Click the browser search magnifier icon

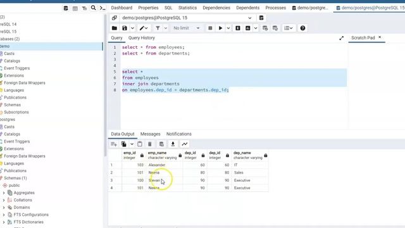pyautogui.click(x=93, y=8)
